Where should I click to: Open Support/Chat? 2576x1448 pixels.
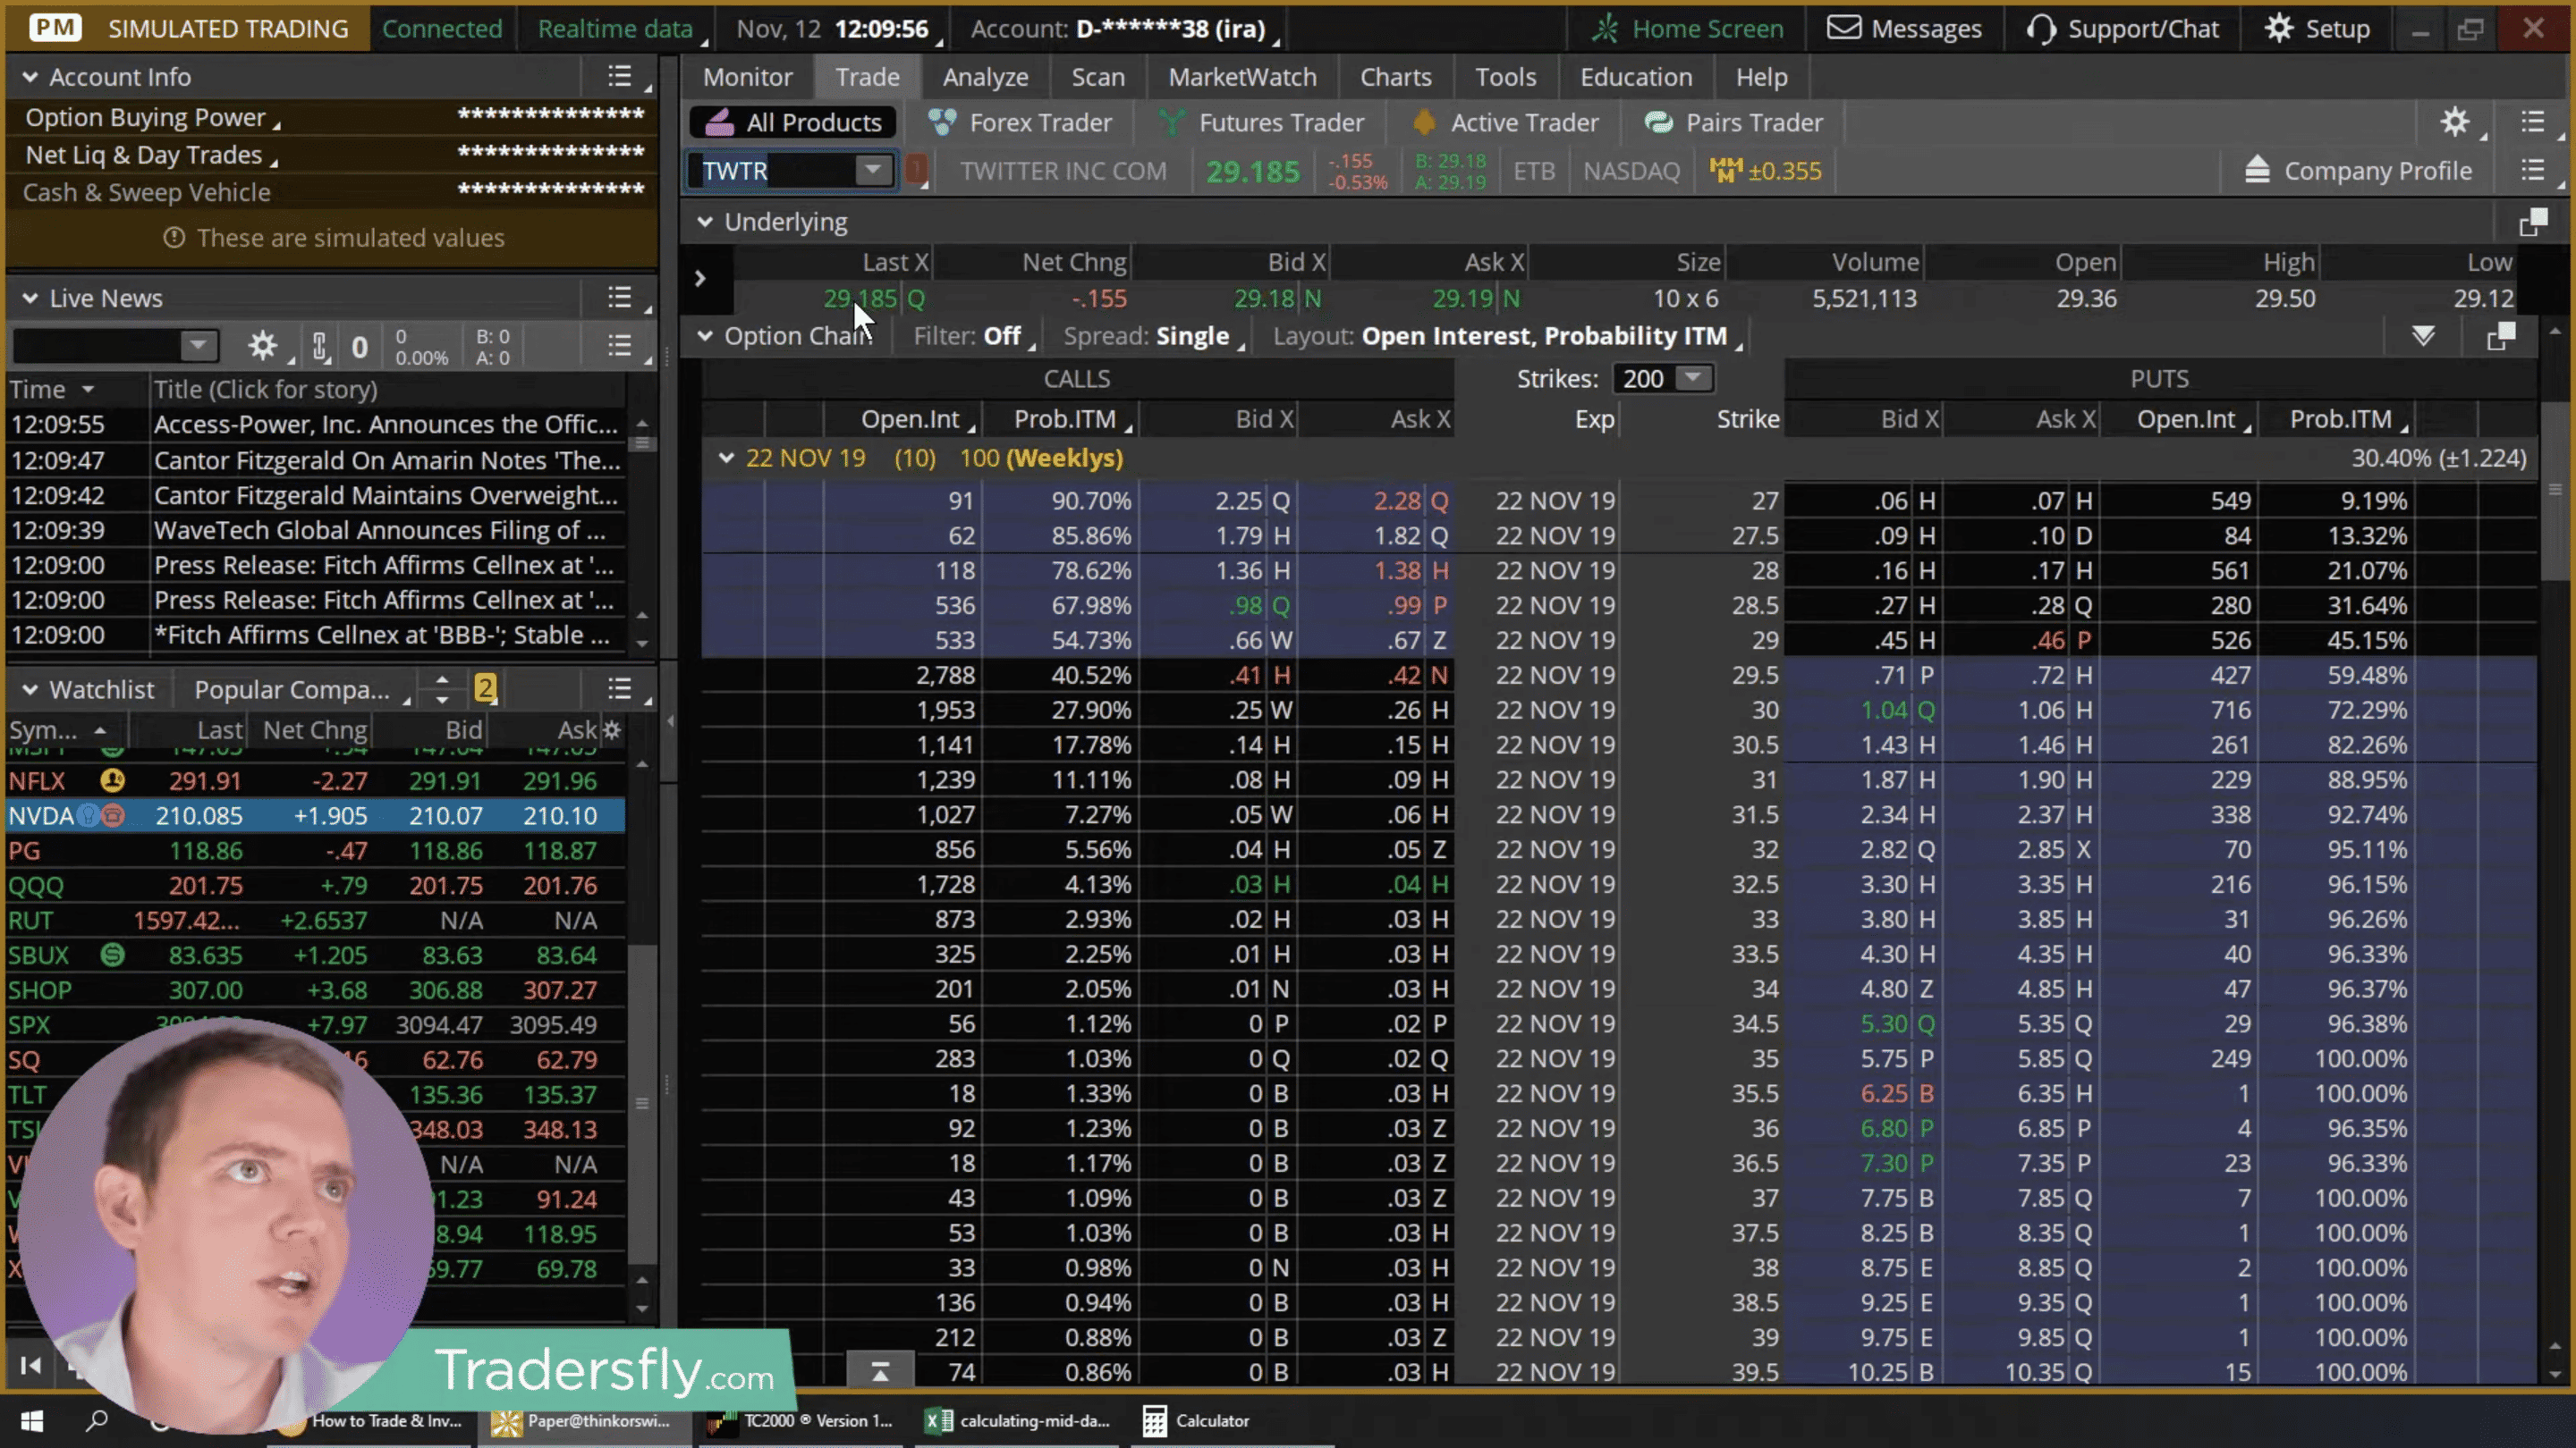2123,29
